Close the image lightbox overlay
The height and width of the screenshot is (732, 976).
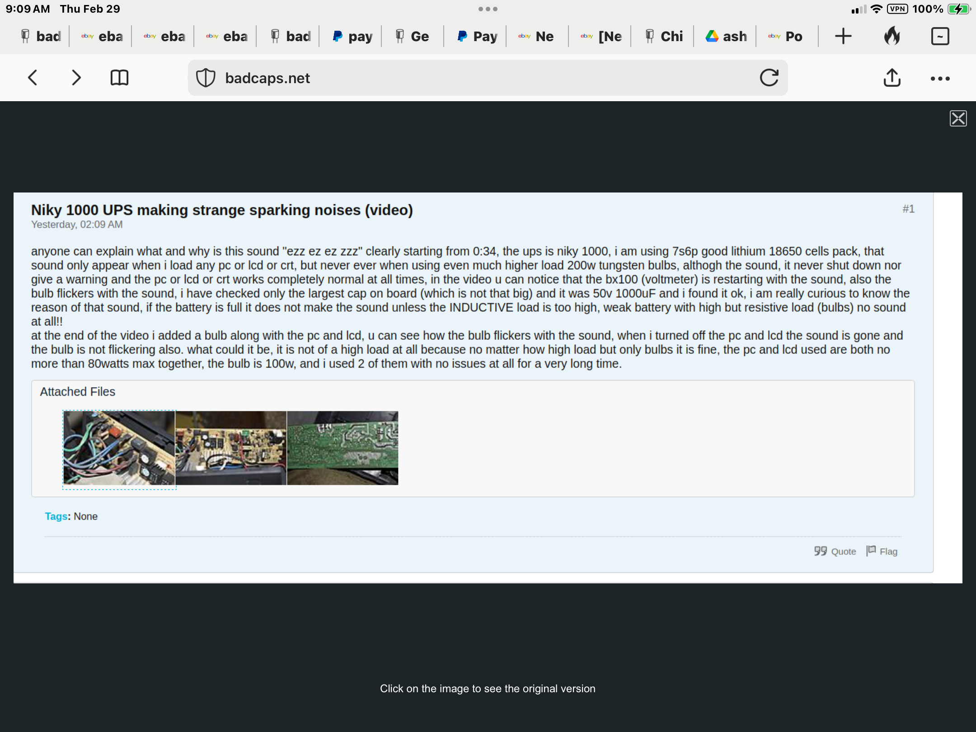[x=958, y=118]
